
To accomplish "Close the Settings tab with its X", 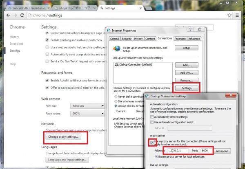I will coord(140,8).
